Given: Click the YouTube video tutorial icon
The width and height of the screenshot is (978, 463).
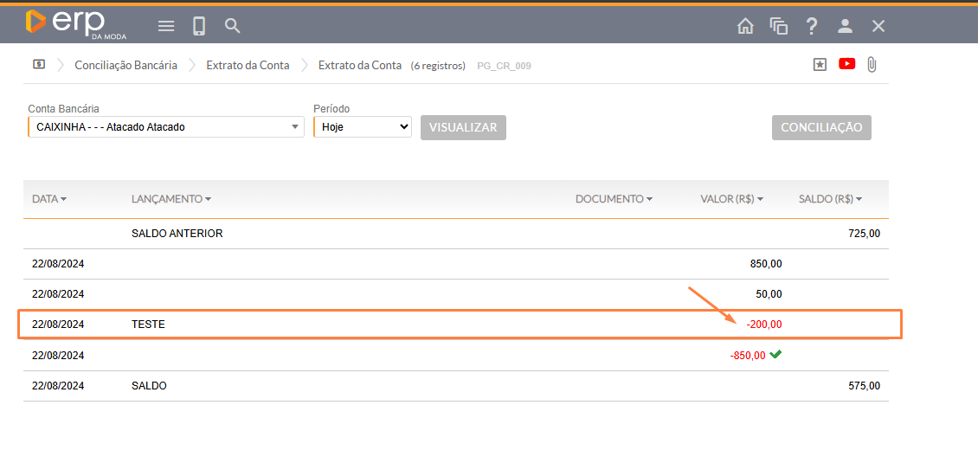Looking at the screenshot, I should (846, 64).
